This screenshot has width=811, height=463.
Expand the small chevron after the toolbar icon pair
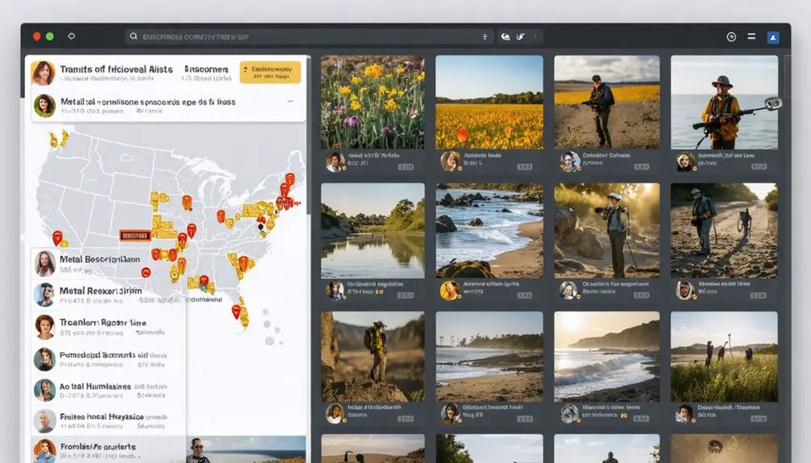(x=535, y=37)
